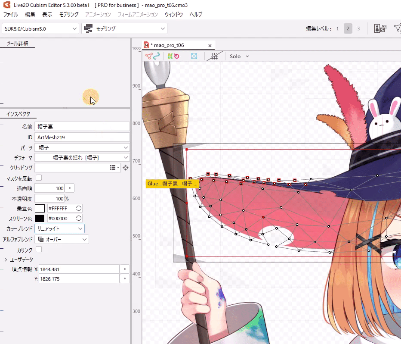Click the 名前 name input field
401x344 pixels.
point(82,127)
